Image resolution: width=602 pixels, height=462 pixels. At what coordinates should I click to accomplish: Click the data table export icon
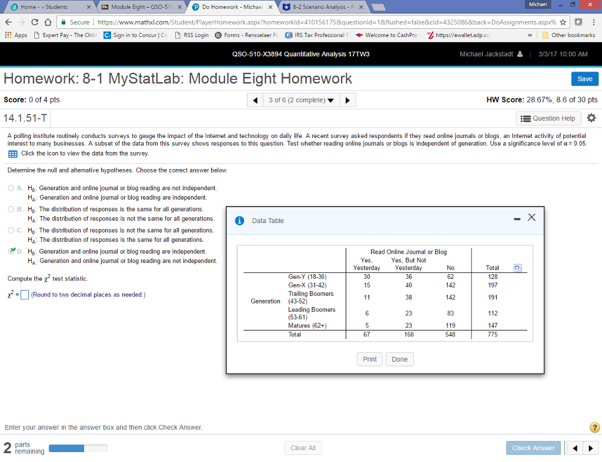tap(517, 268)
